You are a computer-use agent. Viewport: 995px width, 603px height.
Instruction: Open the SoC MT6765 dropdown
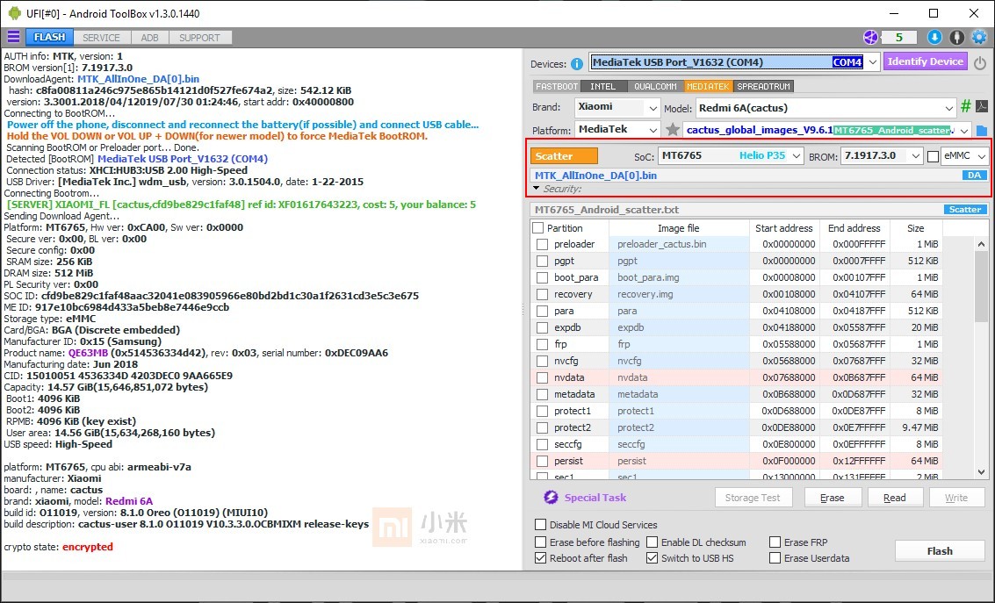(797, 156)
